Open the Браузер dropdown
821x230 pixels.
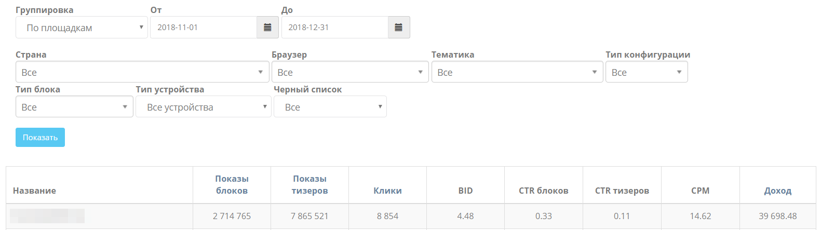[x=350, y=72]
